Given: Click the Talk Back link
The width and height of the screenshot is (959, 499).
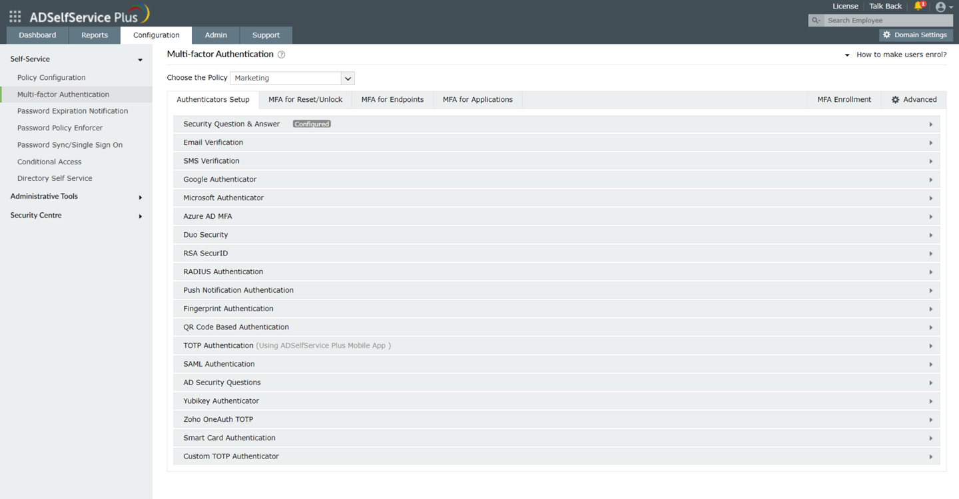Looking at the screenshot, I should [x=885, y=6].
